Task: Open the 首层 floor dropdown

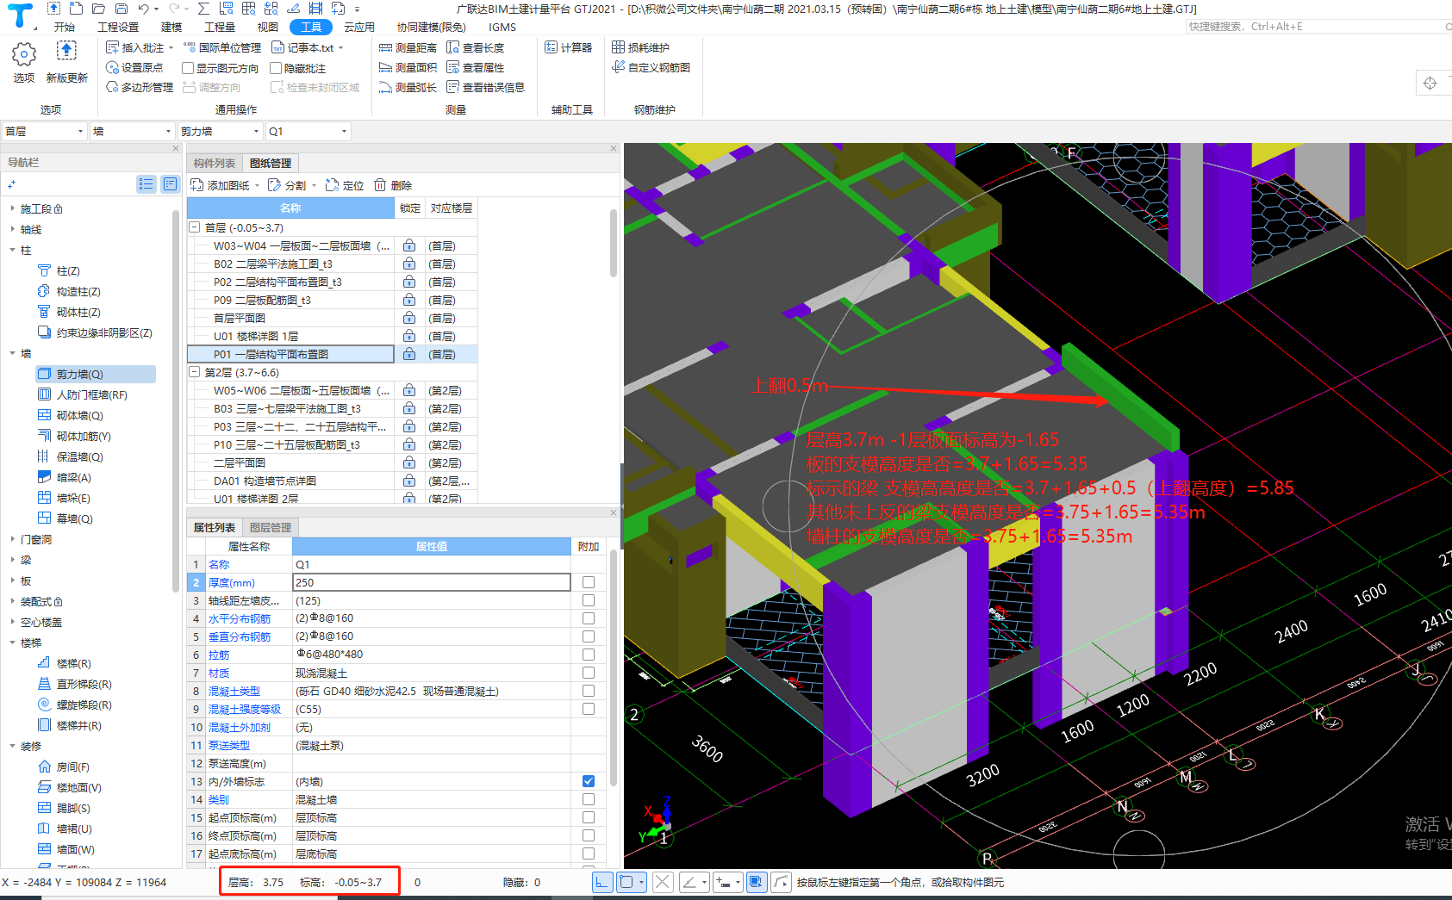Action: tap(44, 131)
